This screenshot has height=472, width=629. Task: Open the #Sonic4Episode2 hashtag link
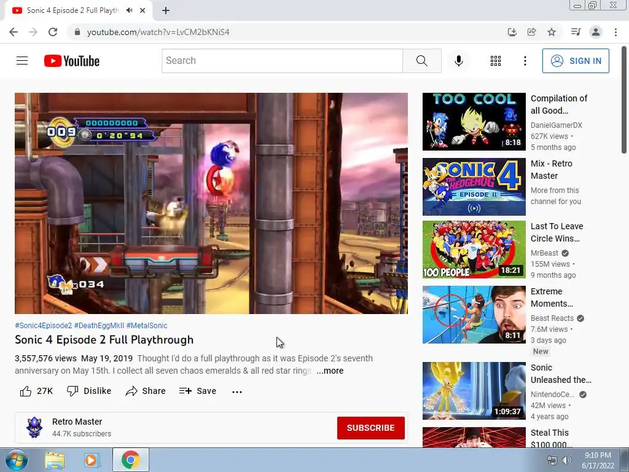click(44, 326)
